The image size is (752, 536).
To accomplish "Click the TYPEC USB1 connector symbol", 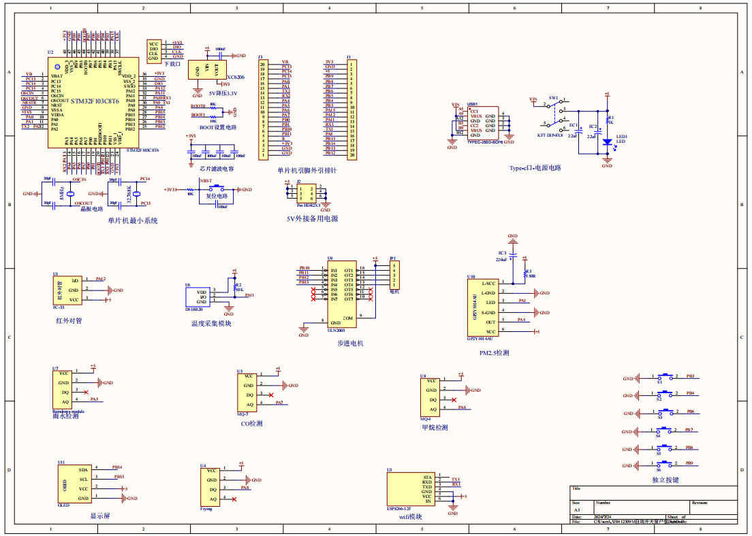I will [482, 123].
